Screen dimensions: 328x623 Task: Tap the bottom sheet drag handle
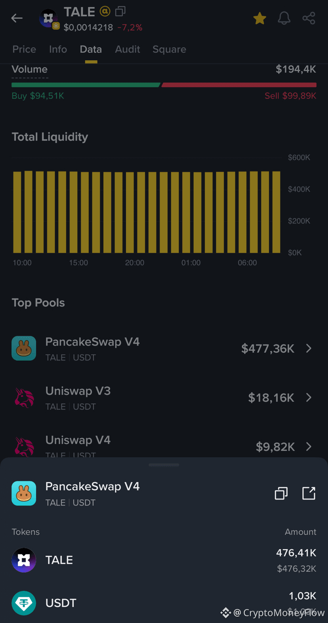pyautogui.click(x=164, y=465)
